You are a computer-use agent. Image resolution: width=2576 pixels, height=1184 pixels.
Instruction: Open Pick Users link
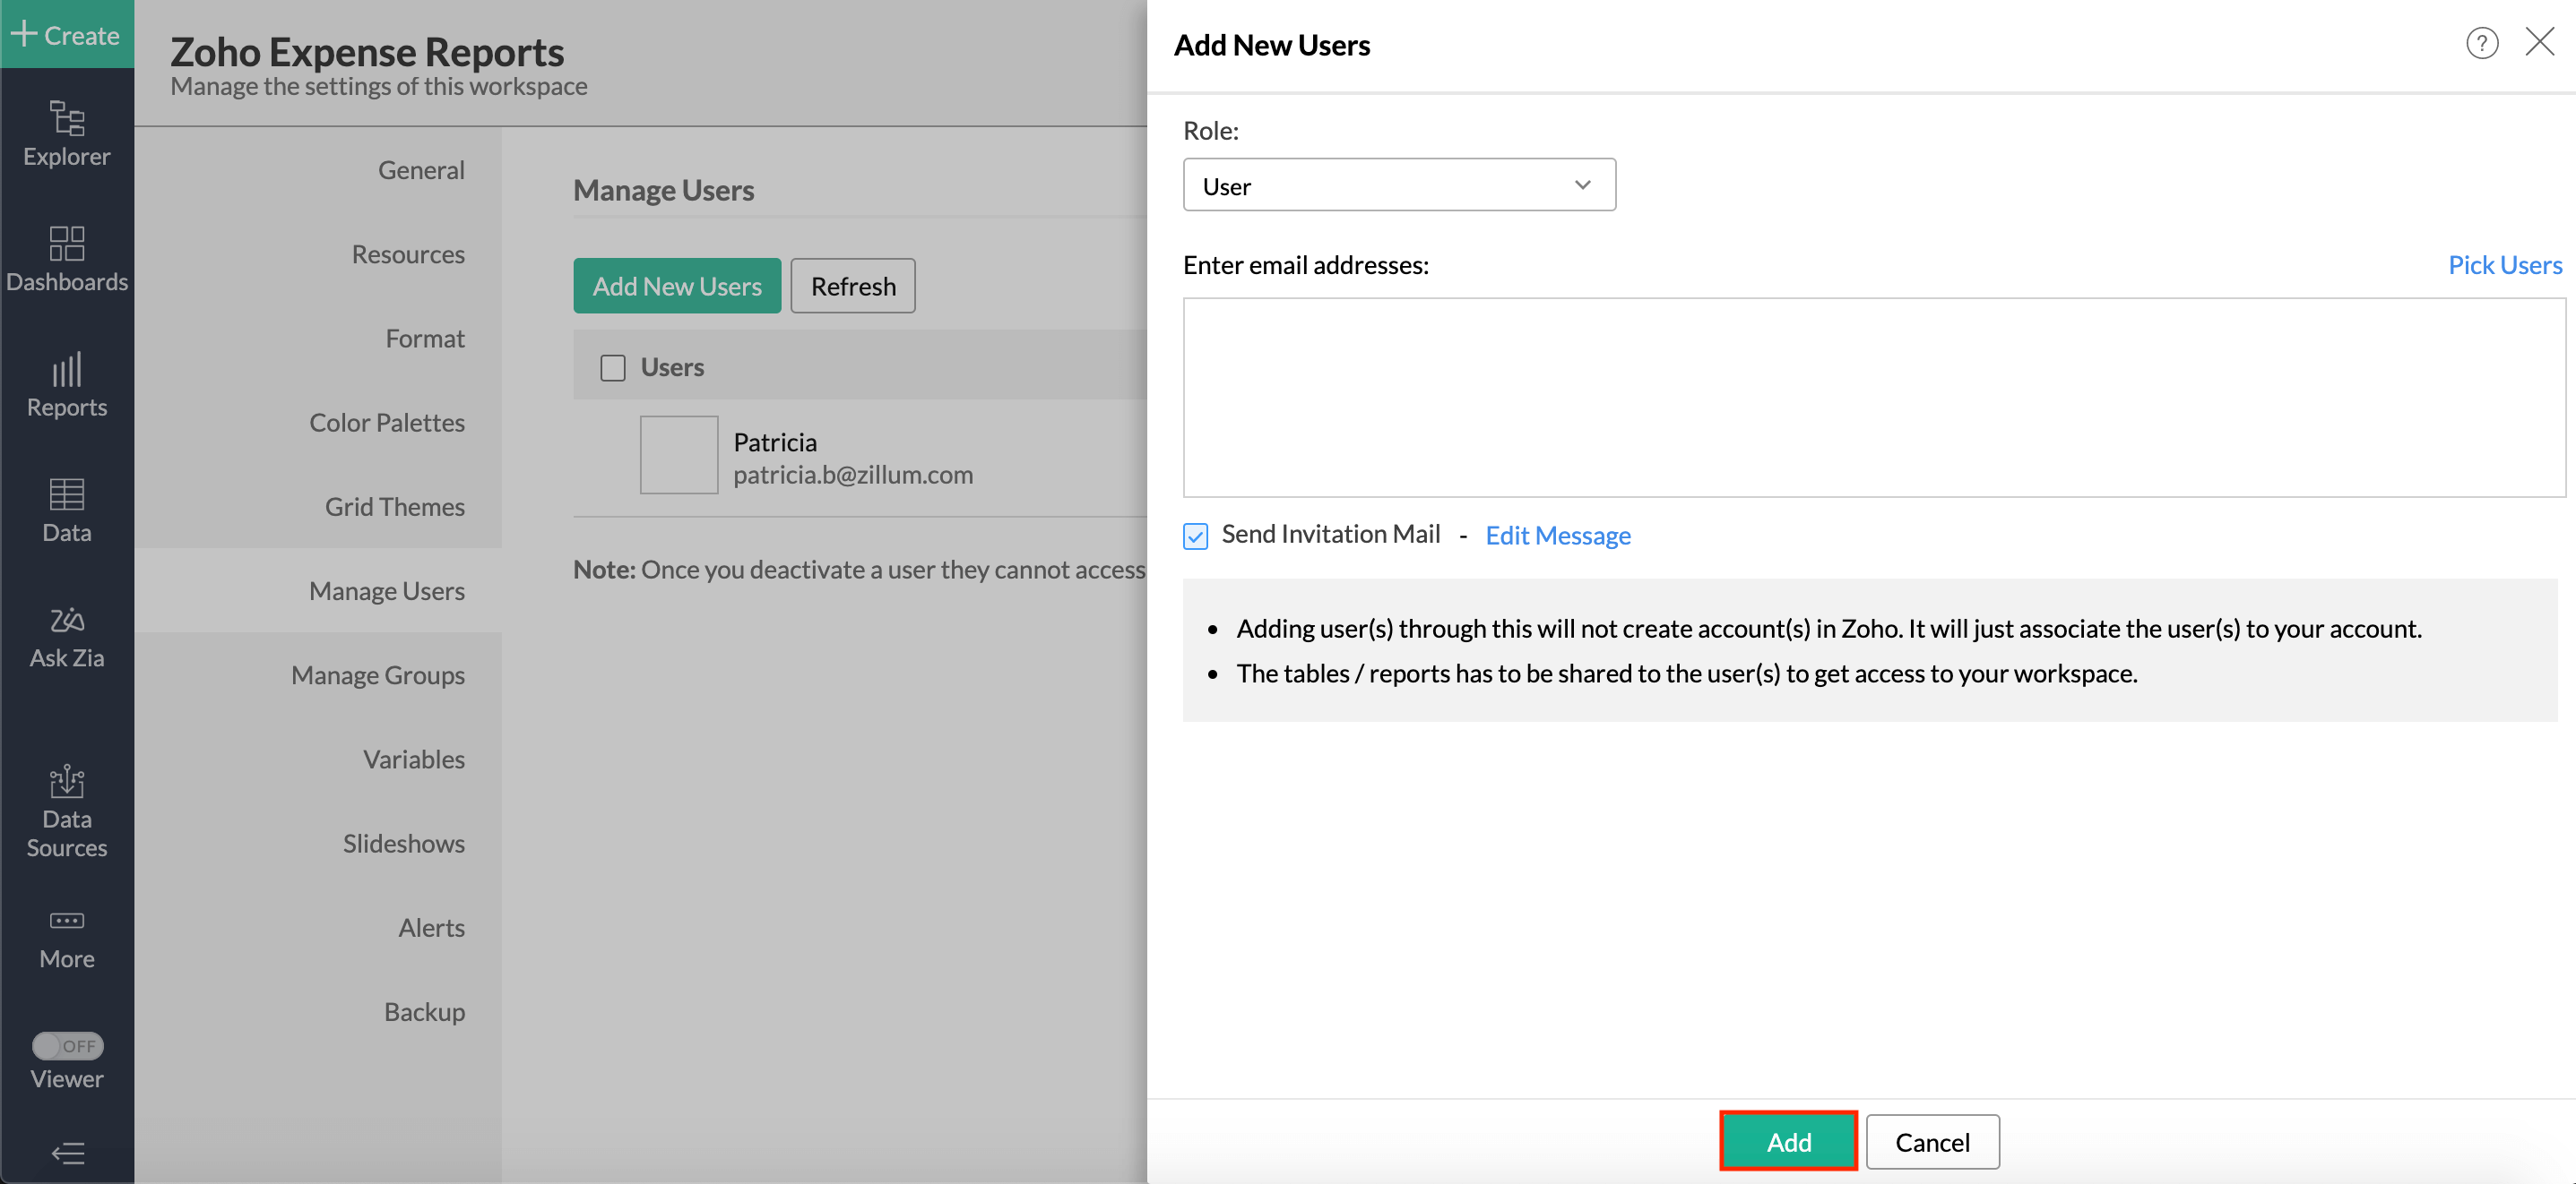pos(2504,264)
